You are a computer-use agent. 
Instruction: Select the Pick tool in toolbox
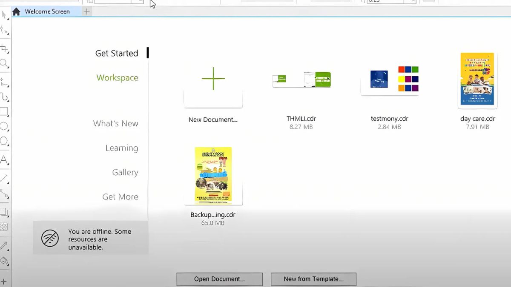coord(4,15)
